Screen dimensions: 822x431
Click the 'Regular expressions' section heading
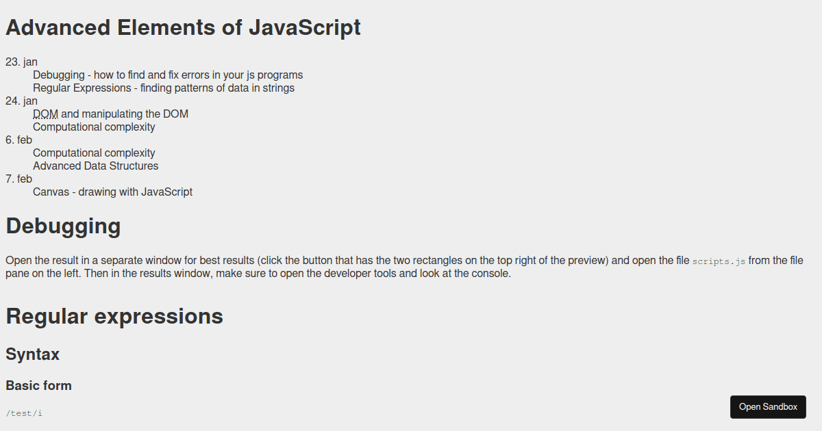[114, 316]
